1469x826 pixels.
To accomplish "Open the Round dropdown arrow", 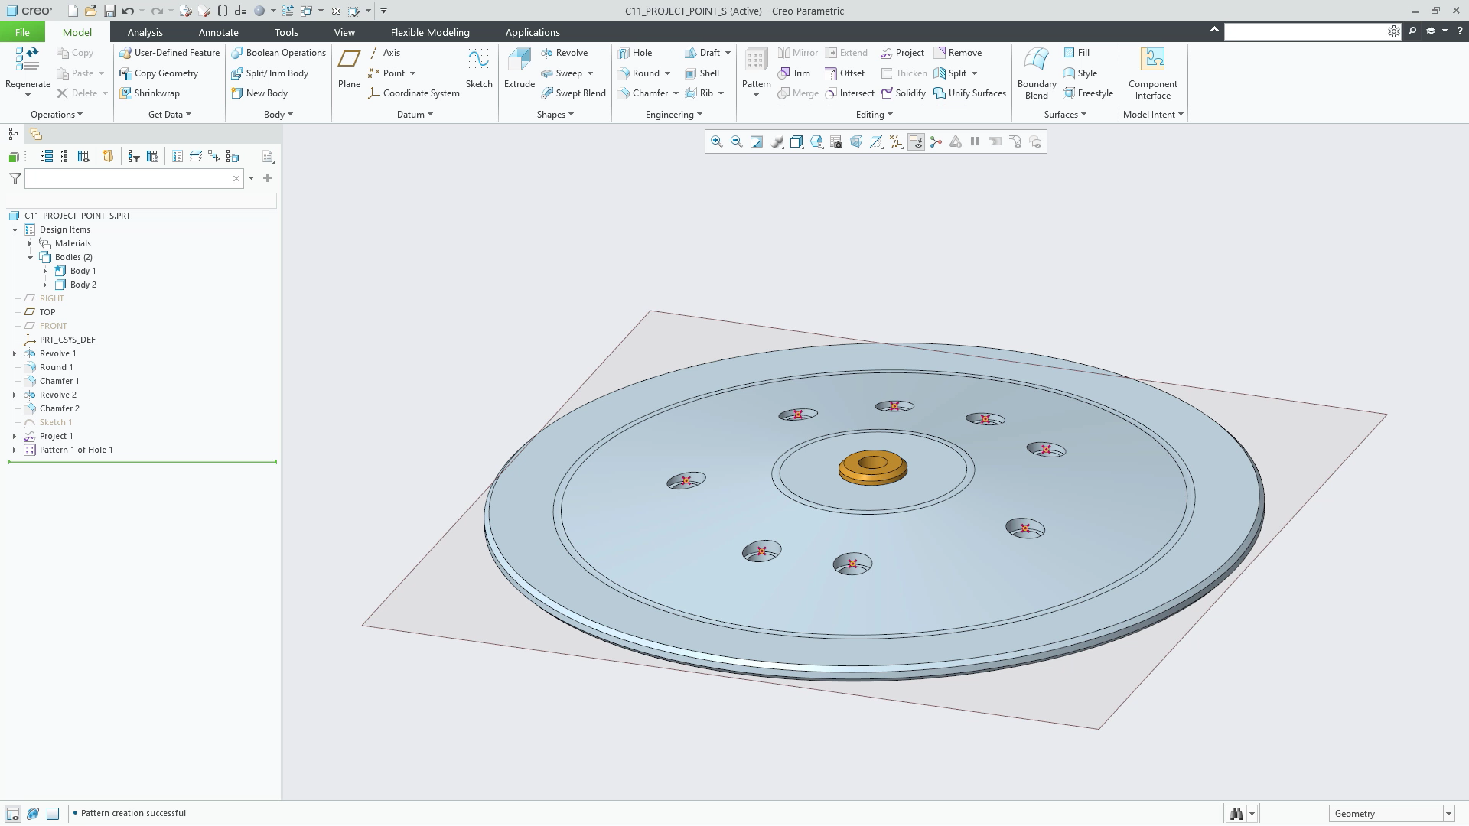I will tap(667, 73).
